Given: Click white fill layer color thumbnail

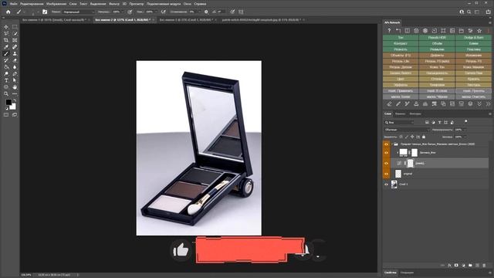Looking at the screenshot, I should point(403,153).
